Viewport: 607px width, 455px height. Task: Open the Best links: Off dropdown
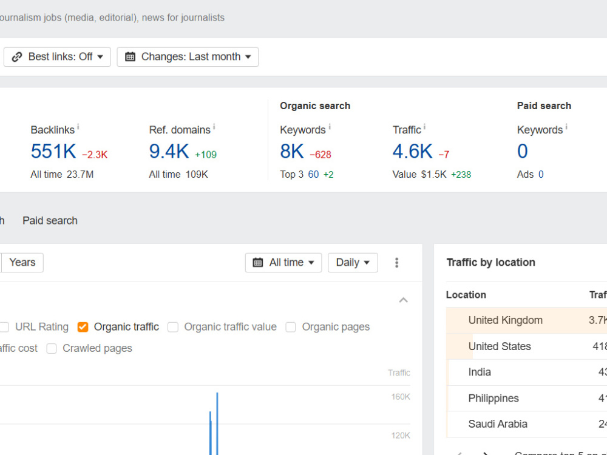coord(57,57)
